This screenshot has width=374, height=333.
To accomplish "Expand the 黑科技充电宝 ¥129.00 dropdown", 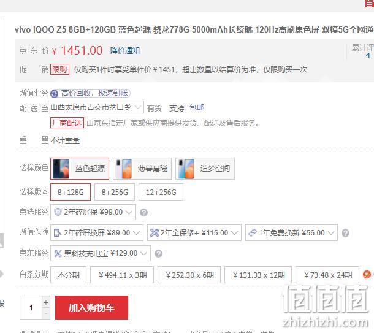I will point(101,253).
